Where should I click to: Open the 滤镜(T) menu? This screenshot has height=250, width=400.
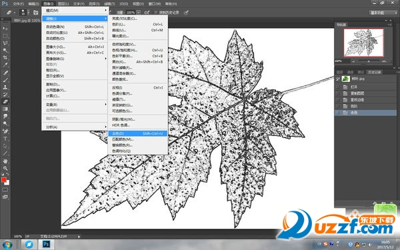tap(109, 4)
